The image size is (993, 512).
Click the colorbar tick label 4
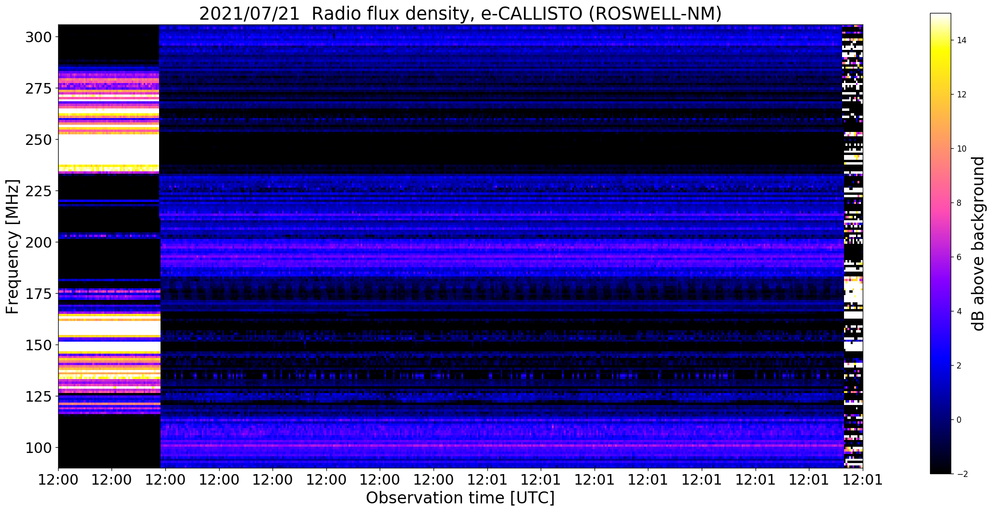pyautogui.click(x=959, y=311)
